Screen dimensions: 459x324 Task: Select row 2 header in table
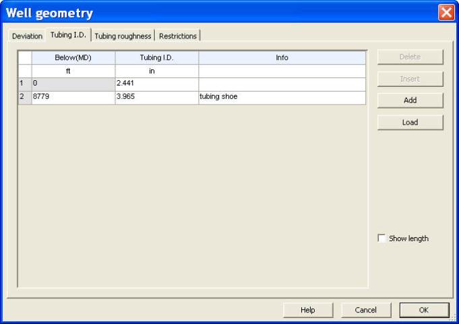24,97
